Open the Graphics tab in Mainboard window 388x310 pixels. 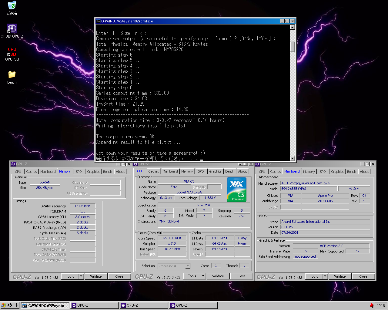click(337, 172)
